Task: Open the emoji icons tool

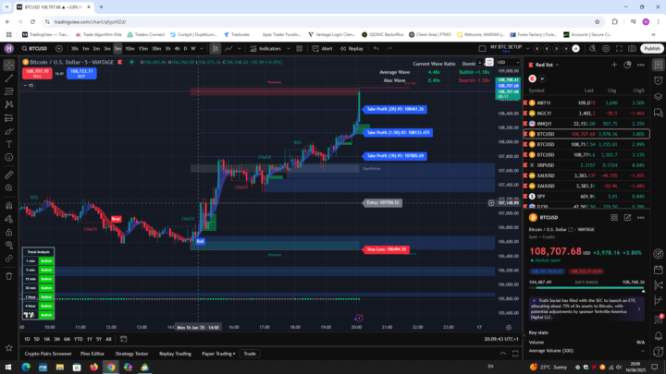Action: pos(9,157)
